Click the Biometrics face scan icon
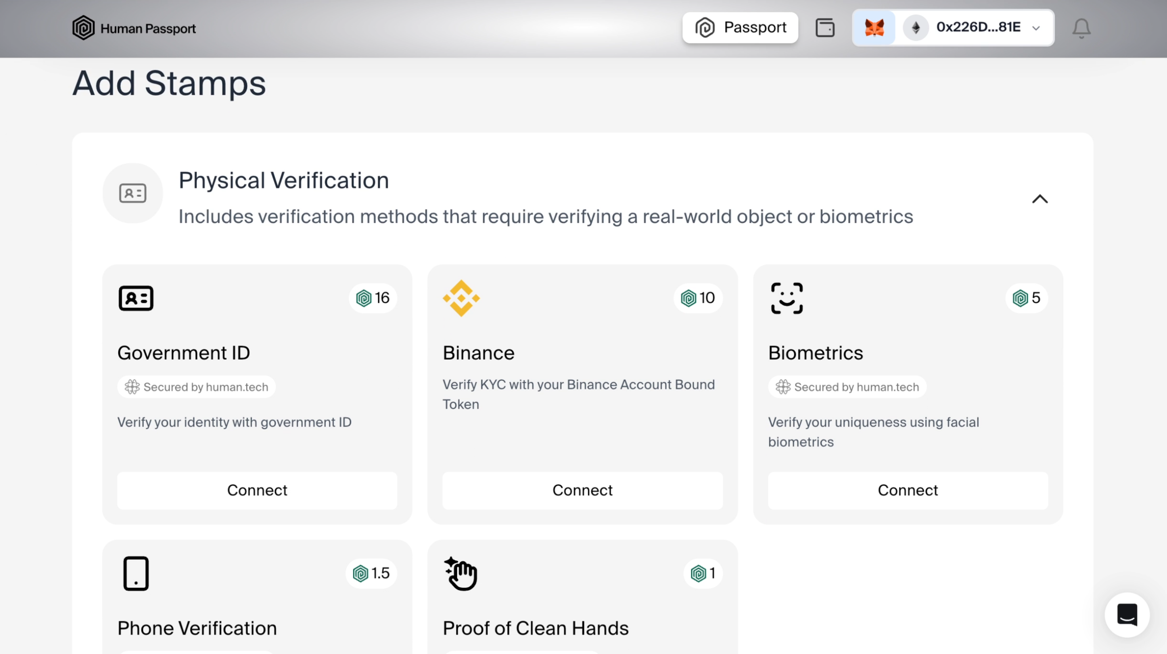This screenshot has width=1167, height=654. 787,298
